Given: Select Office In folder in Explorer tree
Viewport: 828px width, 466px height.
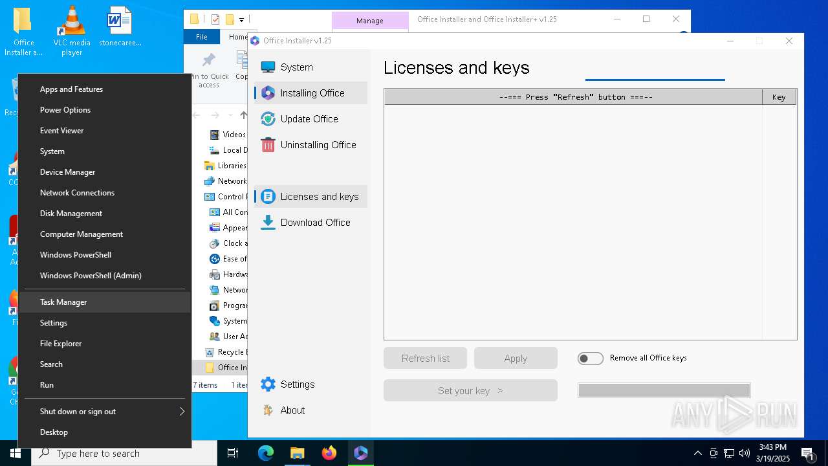Looking at the screenshot, I should click(x=226, y=368).
